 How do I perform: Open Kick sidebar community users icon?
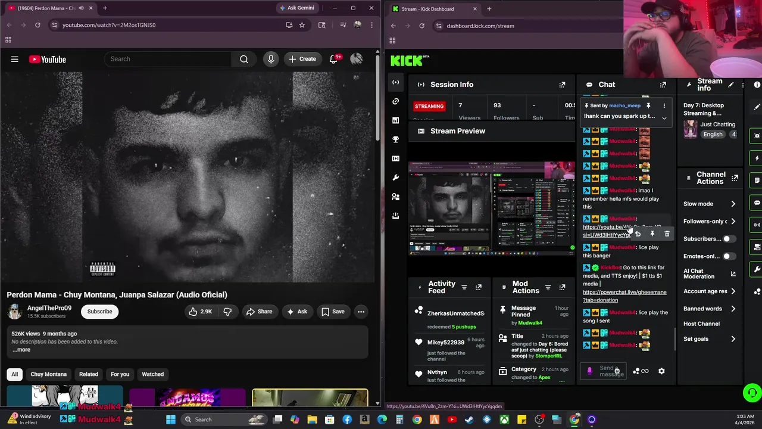pos(395,197)
